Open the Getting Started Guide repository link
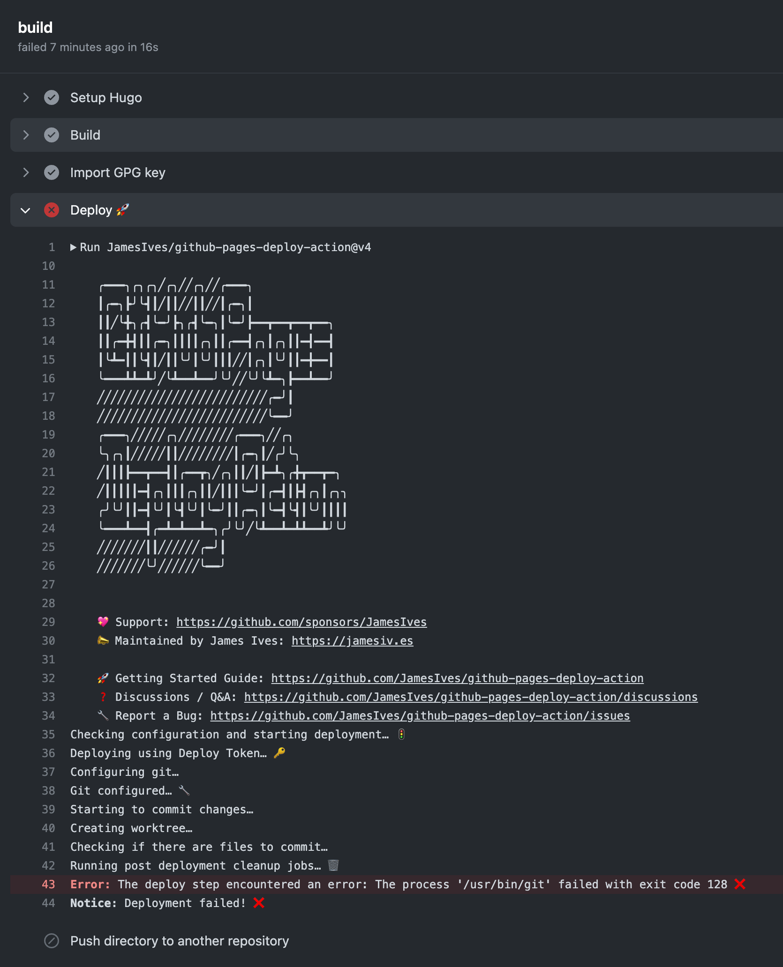The width and height of the screenshot is (783, 967). [457, 678]
